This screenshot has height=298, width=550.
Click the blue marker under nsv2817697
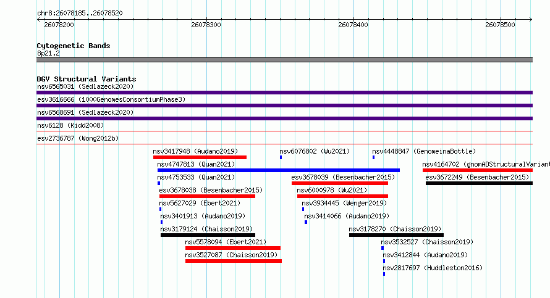(x=384, y=274)
